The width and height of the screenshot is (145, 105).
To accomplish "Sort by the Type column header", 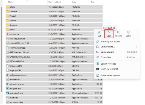I will (x=74, y=2).
